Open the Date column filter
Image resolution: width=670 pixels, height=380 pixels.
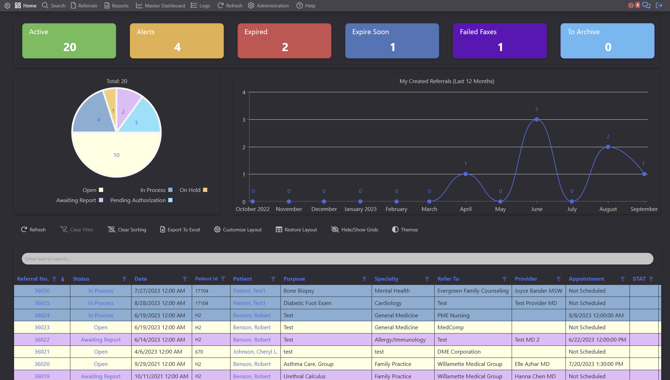tap(185, 279)
